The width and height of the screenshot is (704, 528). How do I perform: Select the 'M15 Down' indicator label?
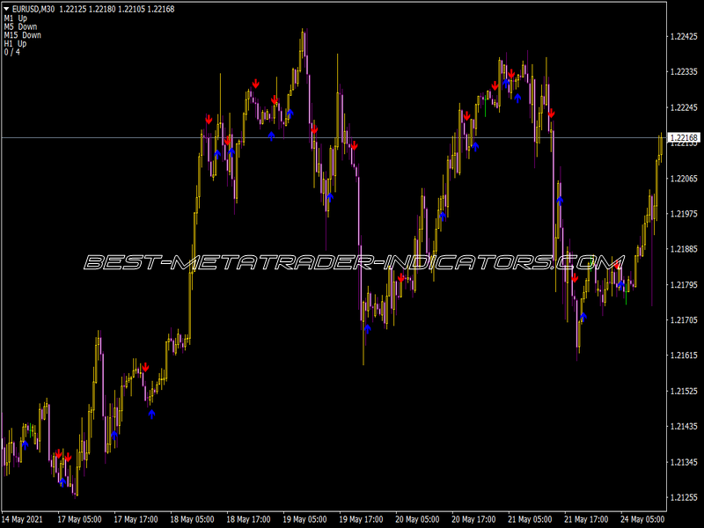click(23, 35)
